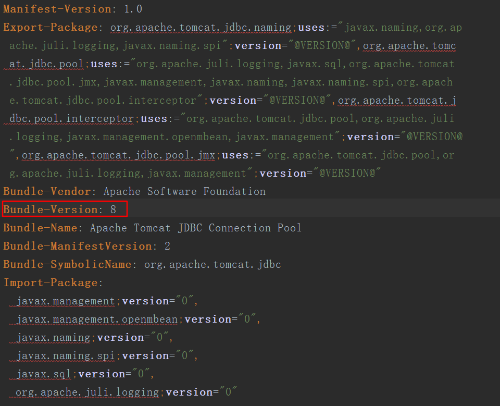Click 'uses' keyword after jdbc.naming package
Image resolution: width=500 pixels, height=406 pixels.
311,28
